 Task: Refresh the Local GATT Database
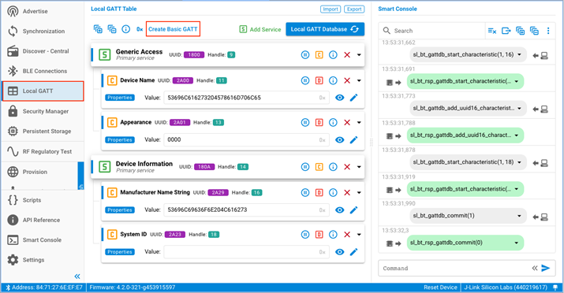pos(325,29)
